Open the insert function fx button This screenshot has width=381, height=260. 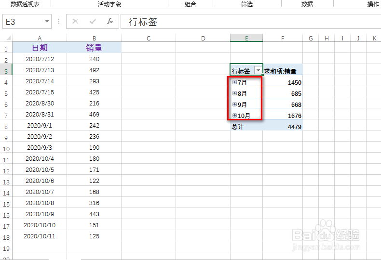coord(110,21)
